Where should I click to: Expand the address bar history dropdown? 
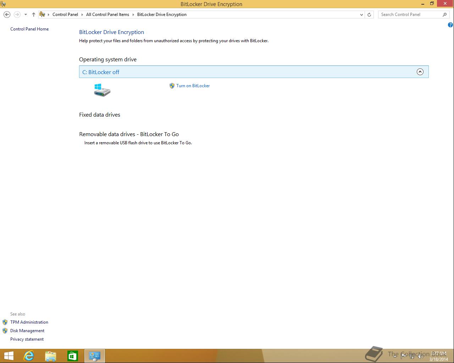(x=361, y=15)
